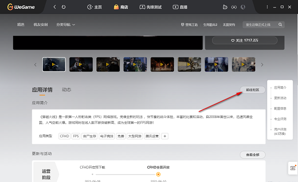This screenshot has width=298, height=182.
Task: Select the 精选 store category
Action: 21,24
